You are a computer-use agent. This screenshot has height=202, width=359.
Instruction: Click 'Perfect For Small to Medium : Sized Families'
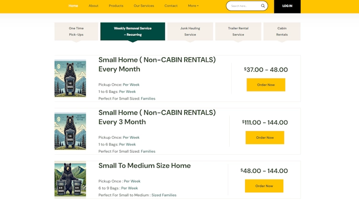click(x=137, y=195)
